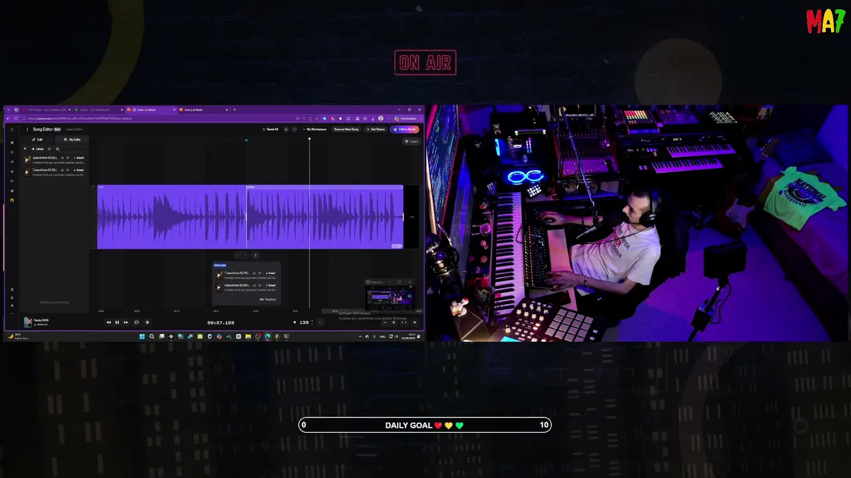
Task: Pause the song playback
Action: pyautogui.click(x=117, y=323)
